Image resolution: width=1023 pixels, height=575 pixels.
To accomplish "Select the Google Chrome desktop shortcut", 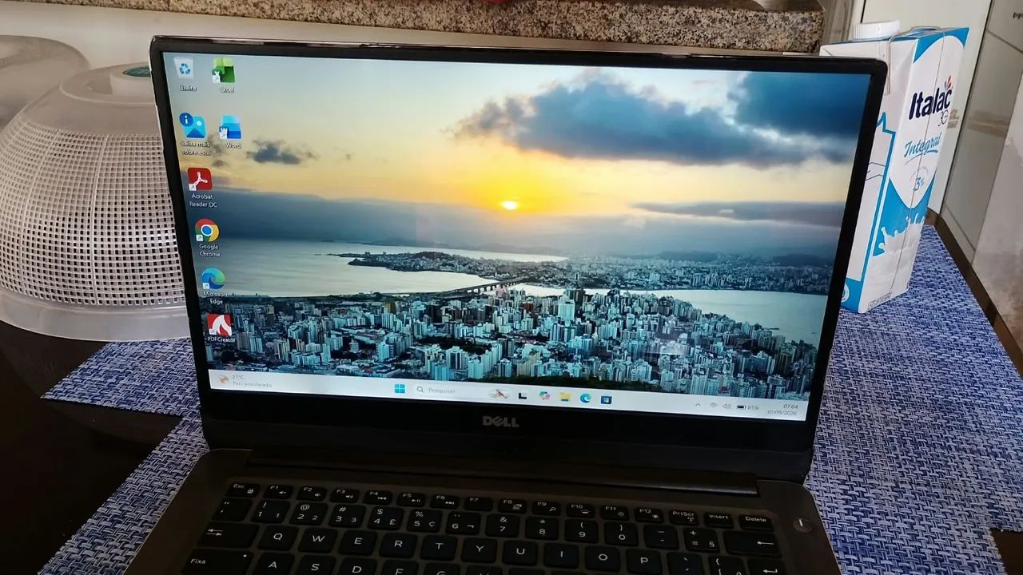I will (207, 238).
